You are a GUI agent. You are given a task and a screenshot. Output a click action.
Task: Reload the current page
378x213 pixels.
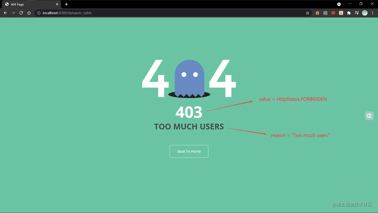click(21, 13)
